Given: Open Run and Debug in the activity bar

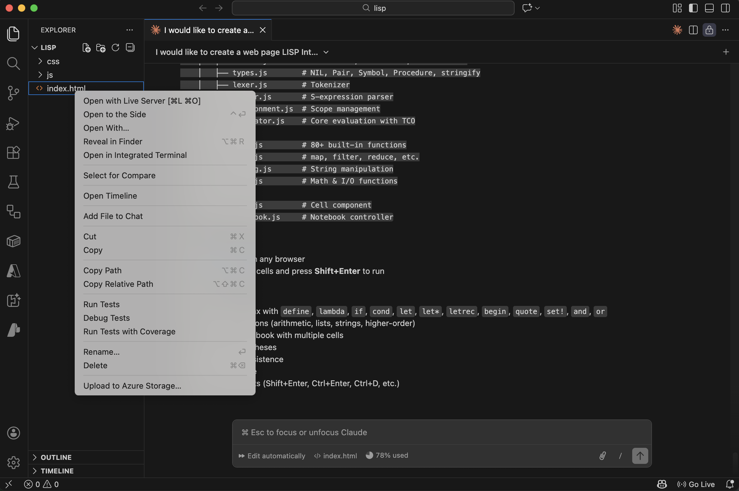Looking at the screenshot, I should point(13,123).
